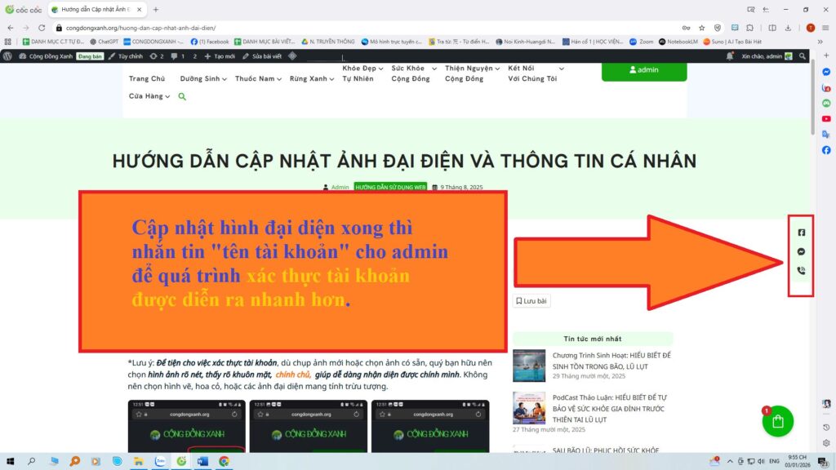The width and height of the screenshot is (836, 470).
Task: Click the flood survival news thumbnail
Action: tap(529, 366)
